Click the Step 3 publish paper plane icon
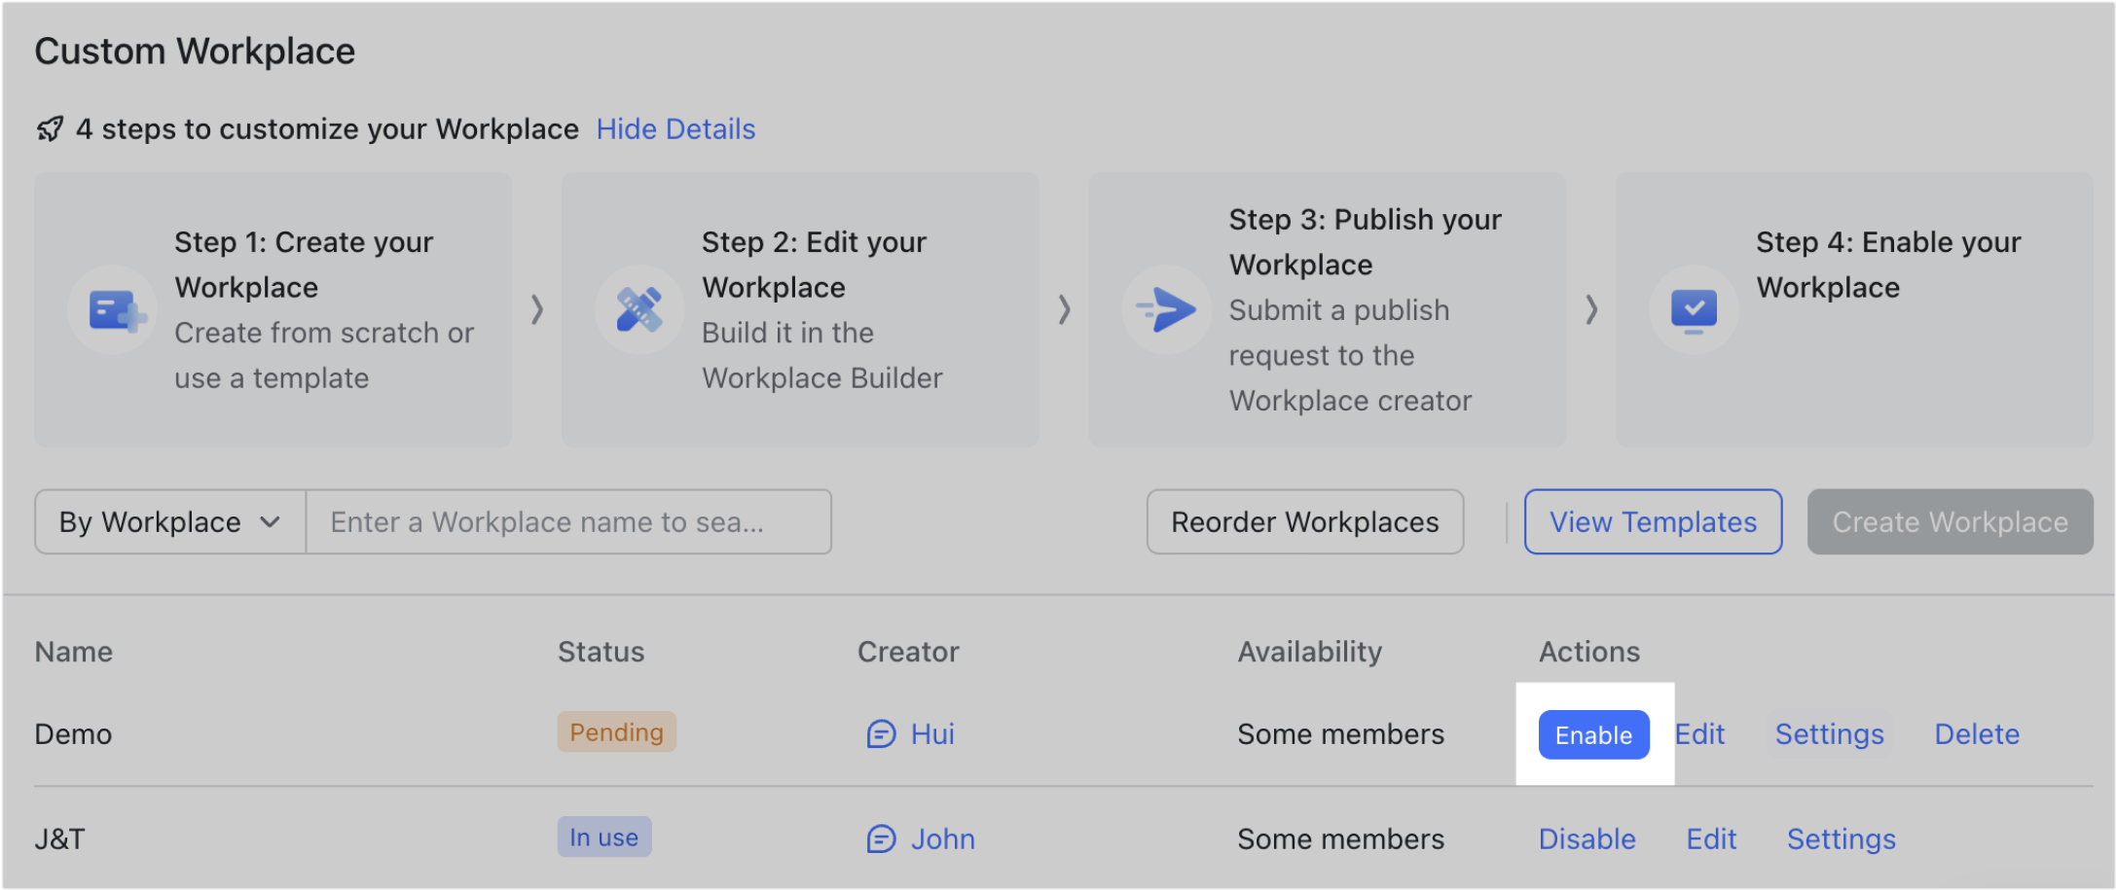 click(x=1166, y=309)
